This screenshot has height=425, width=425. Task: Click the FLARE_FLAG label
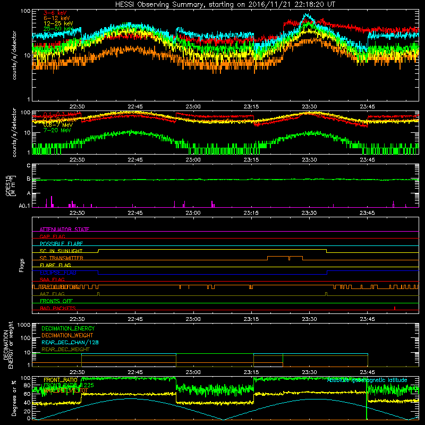[x=55, y=265]
